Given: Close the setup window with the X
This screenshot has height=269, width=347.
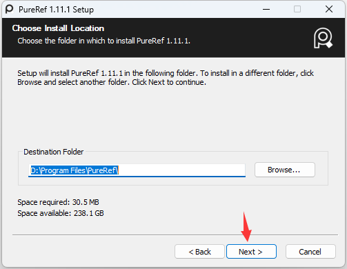Looking at the screenshot, I should (x=329, y=9).
